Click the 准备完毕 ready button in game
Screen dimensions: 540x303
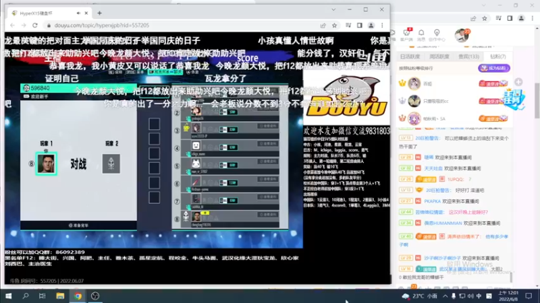pos(78,226)
